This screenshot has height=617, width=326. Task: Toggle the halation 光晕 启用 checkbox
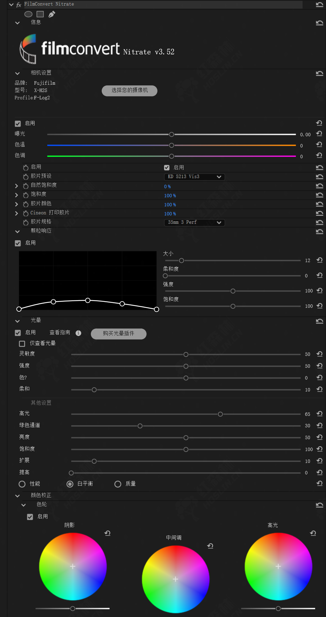point(18,333)
